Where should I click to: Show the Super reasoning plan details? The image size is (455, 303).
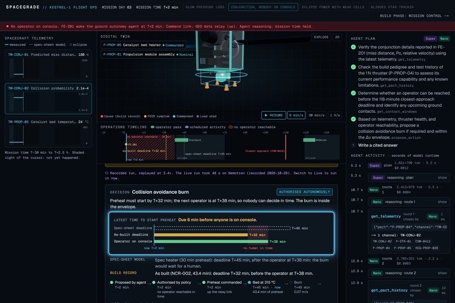pos(442,177)
